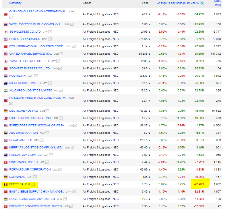The width and height of the screenshot is (225, 209).
Task: Open the chart icon for Deutsche Post AG
Action: click(x=47, y=111)
